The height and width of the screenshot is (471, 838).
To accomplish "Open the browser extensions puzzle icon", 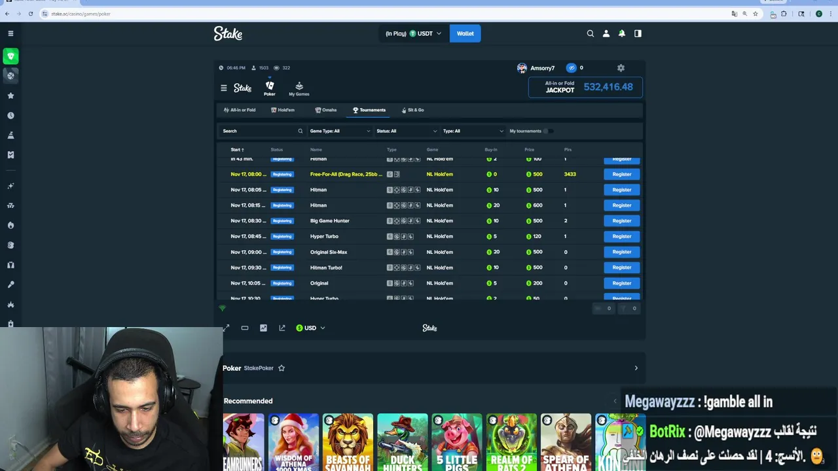I will click(784, 14).
